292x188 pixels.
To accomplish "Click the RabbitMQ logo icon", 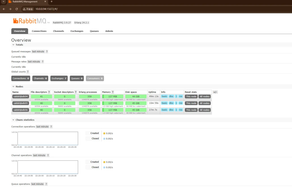I will point(15,21).
